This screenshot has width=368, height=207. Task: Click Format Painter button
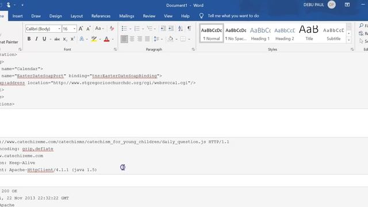[9, 42]
